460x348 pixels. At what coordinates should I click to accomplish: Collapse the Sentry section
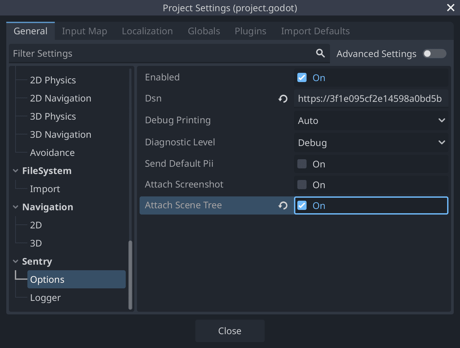16,261
